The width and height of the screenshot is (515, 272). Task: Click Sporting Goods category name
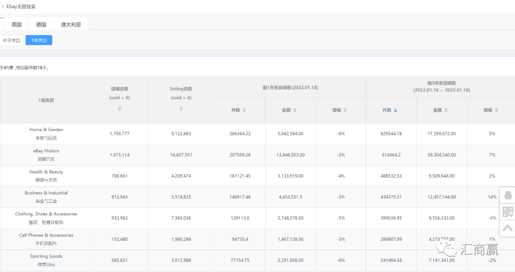46,256
